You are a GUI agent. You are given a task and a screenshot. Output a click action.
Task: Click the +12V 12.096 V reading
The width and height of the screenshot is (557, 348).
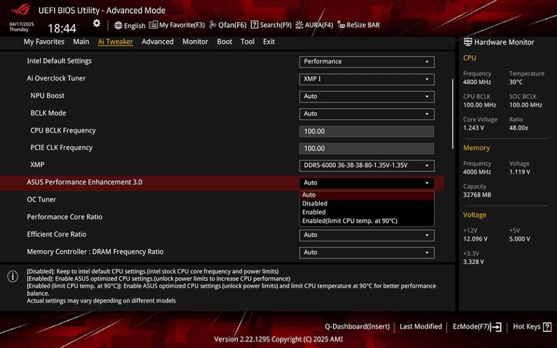(475, 240)
